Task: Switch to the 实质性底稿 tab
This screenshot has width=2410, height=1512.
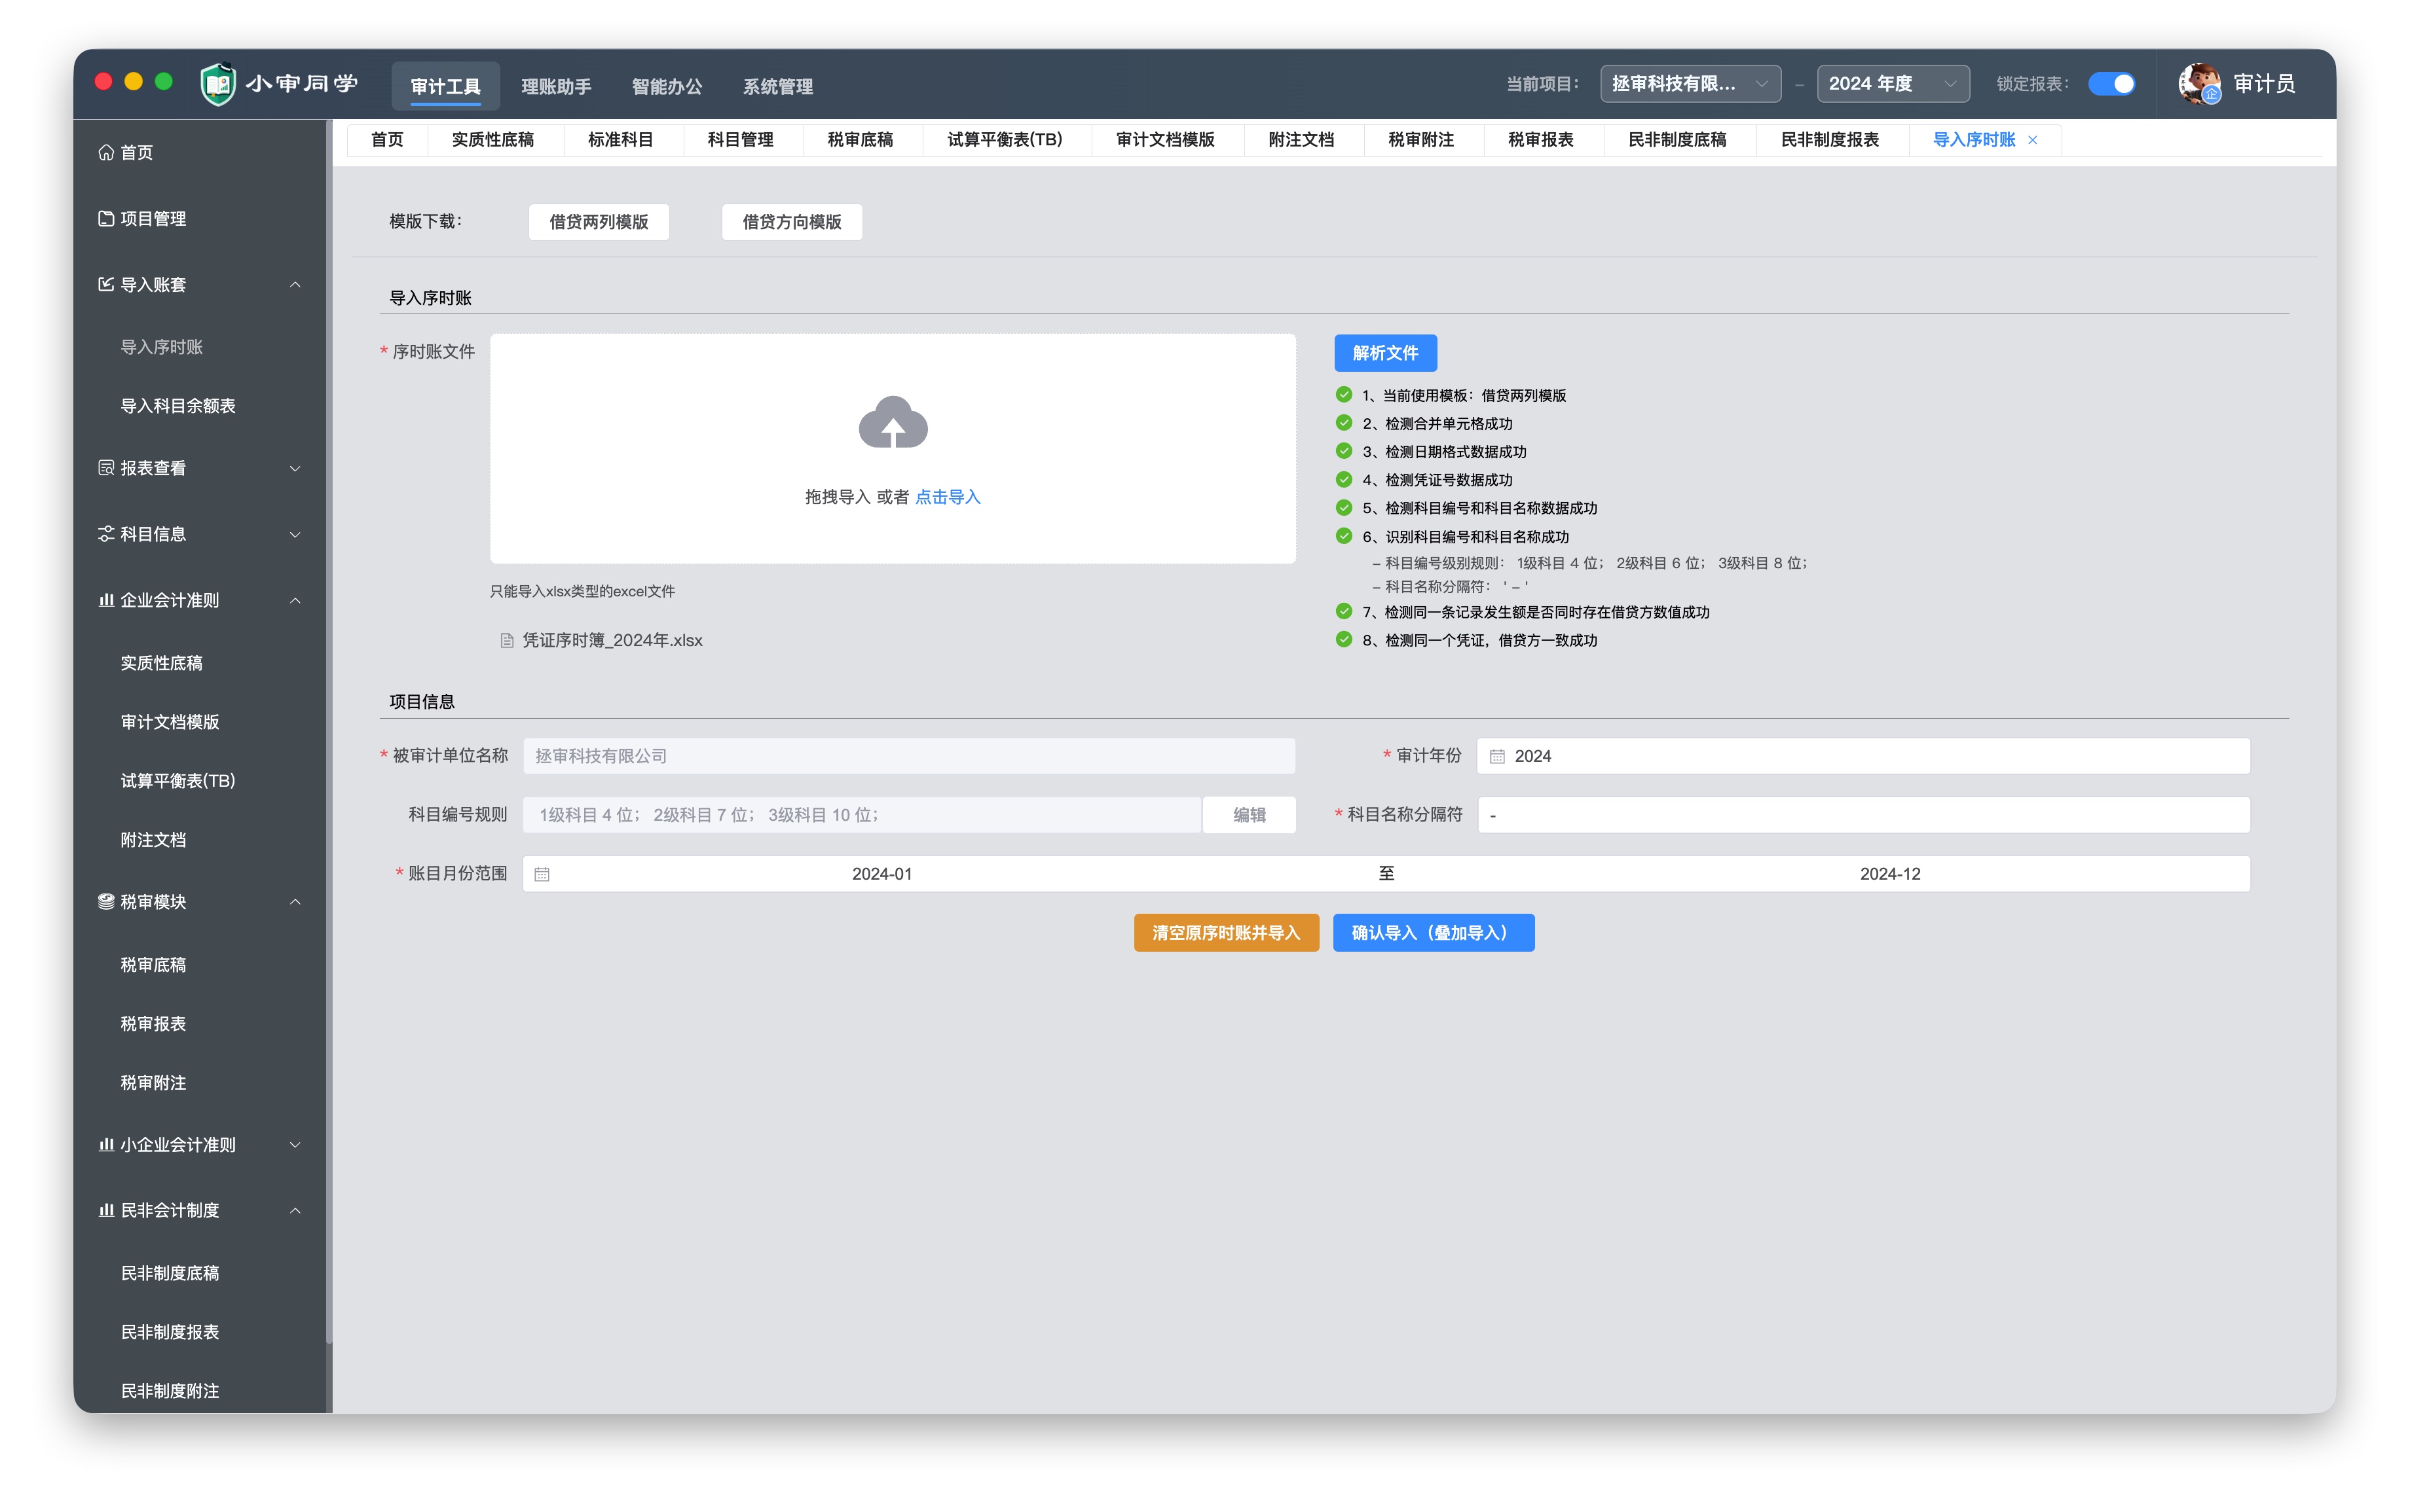Action: 493,140
